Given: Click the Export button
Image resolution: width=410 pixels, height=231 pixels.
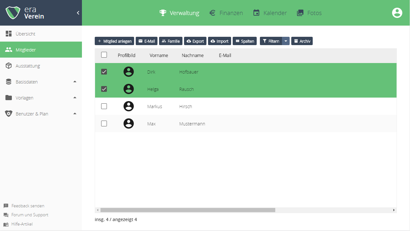Looking at the screenshot, I should (195, 41).
